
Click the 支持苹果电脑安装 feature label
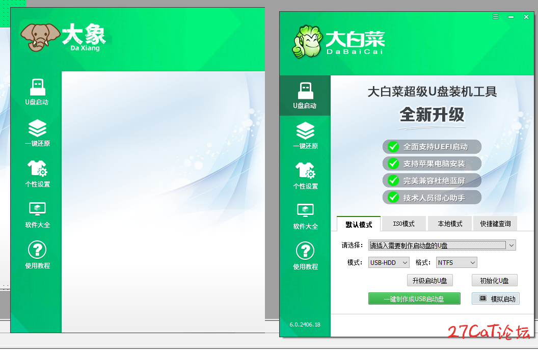point(432,164)
